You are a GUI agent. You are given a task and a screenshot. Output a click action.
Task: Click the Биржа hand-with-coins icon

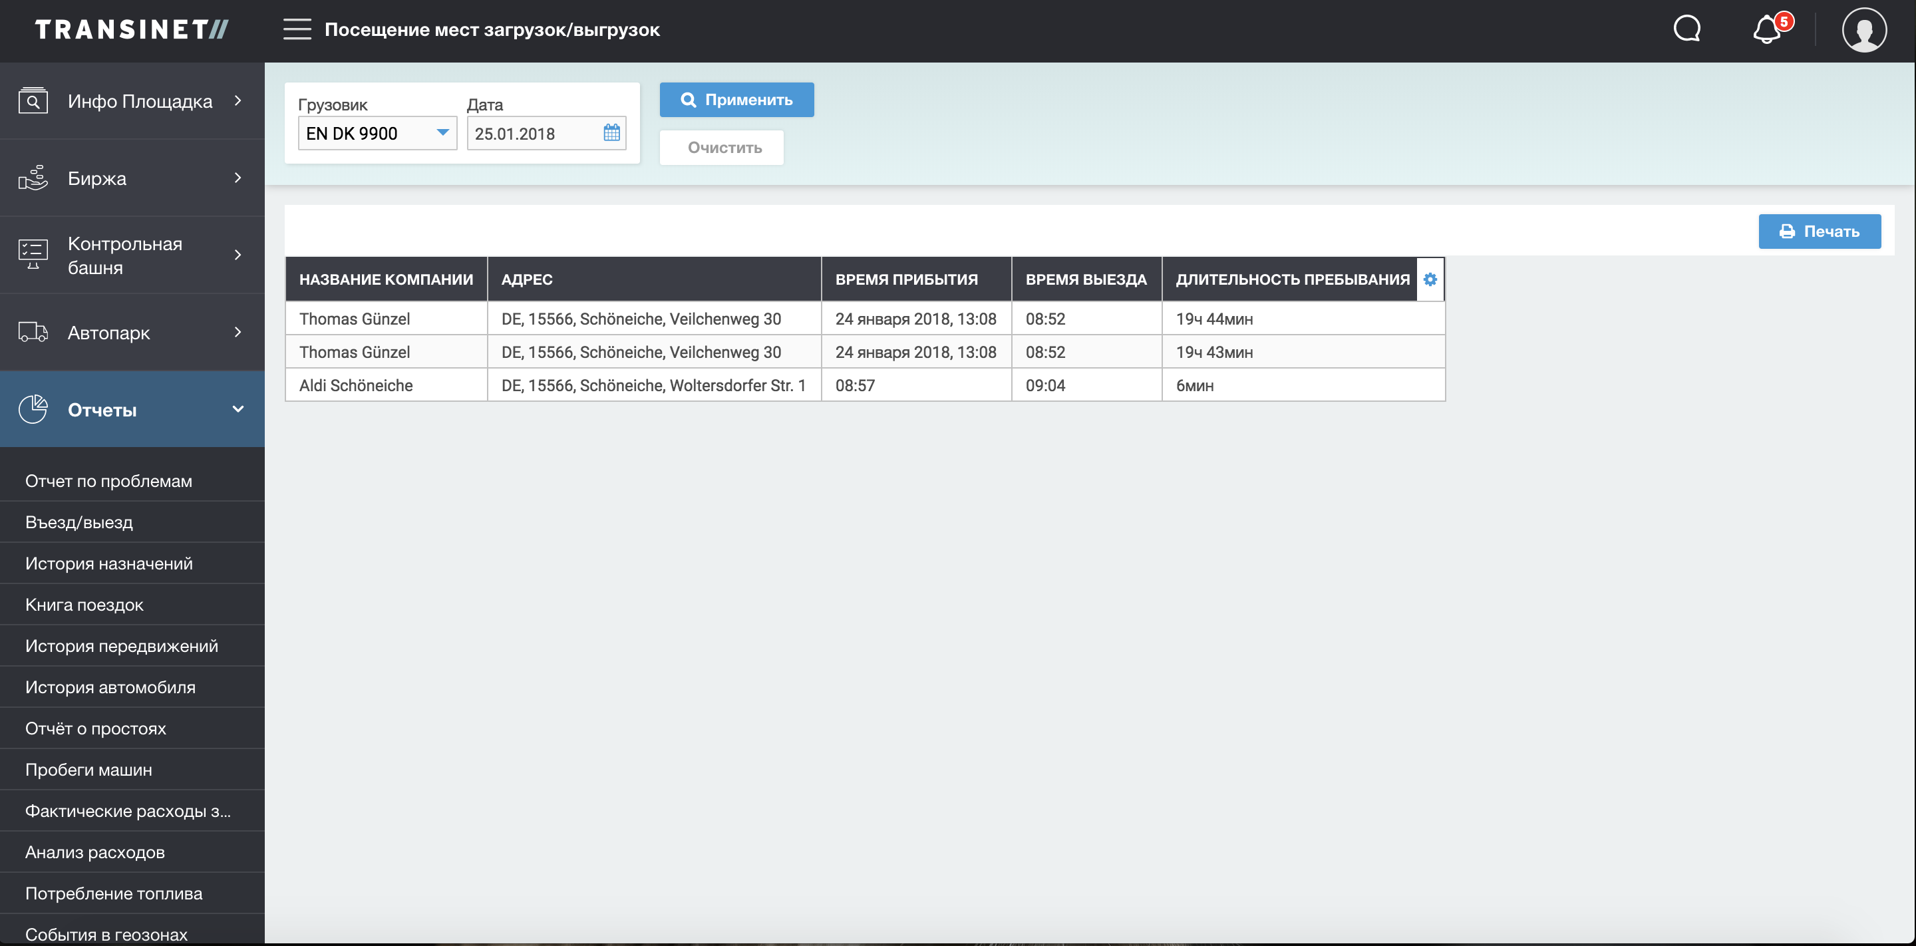click(33, 178)
